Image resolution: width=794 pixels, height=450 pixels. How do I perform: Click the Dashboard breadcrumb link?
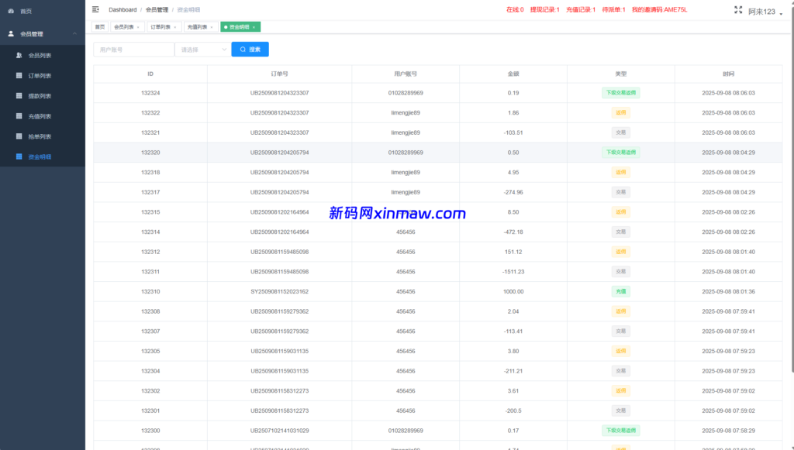tap(124, 10)
